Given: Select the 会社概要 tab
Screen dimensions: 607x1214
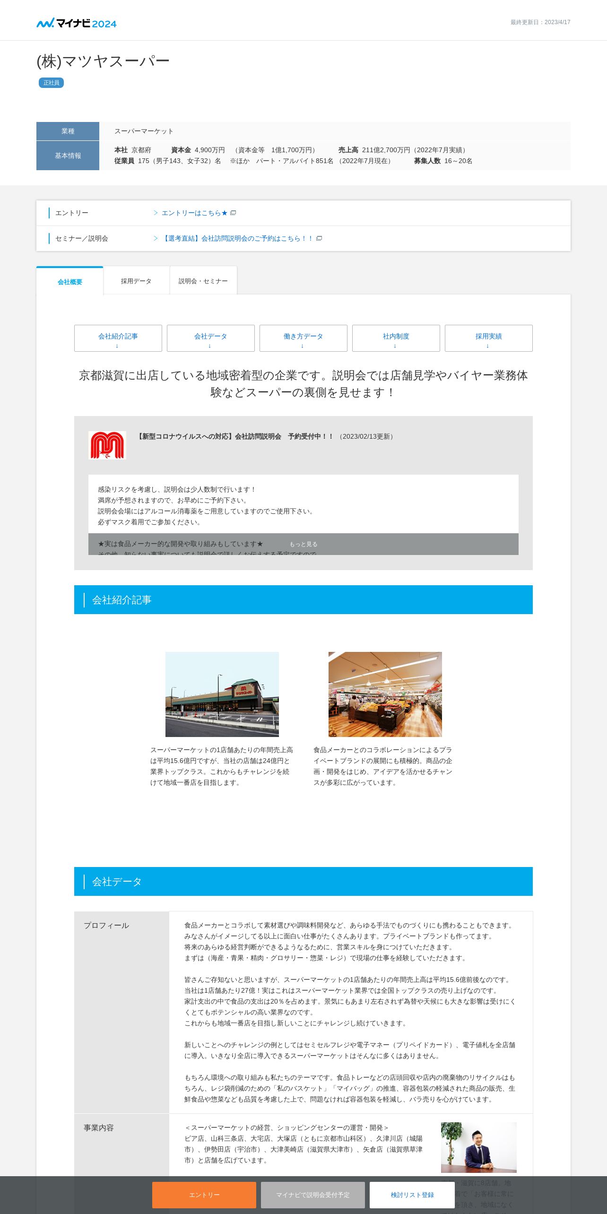Looking at the screenshot, I should [70, 282].
